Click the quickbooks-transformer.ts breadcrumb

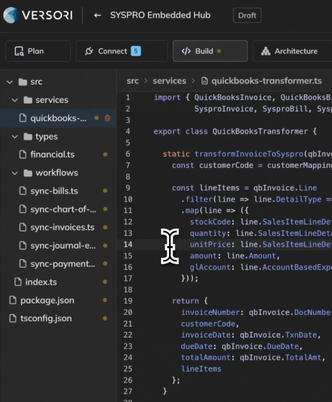click(x=266, y=81)
